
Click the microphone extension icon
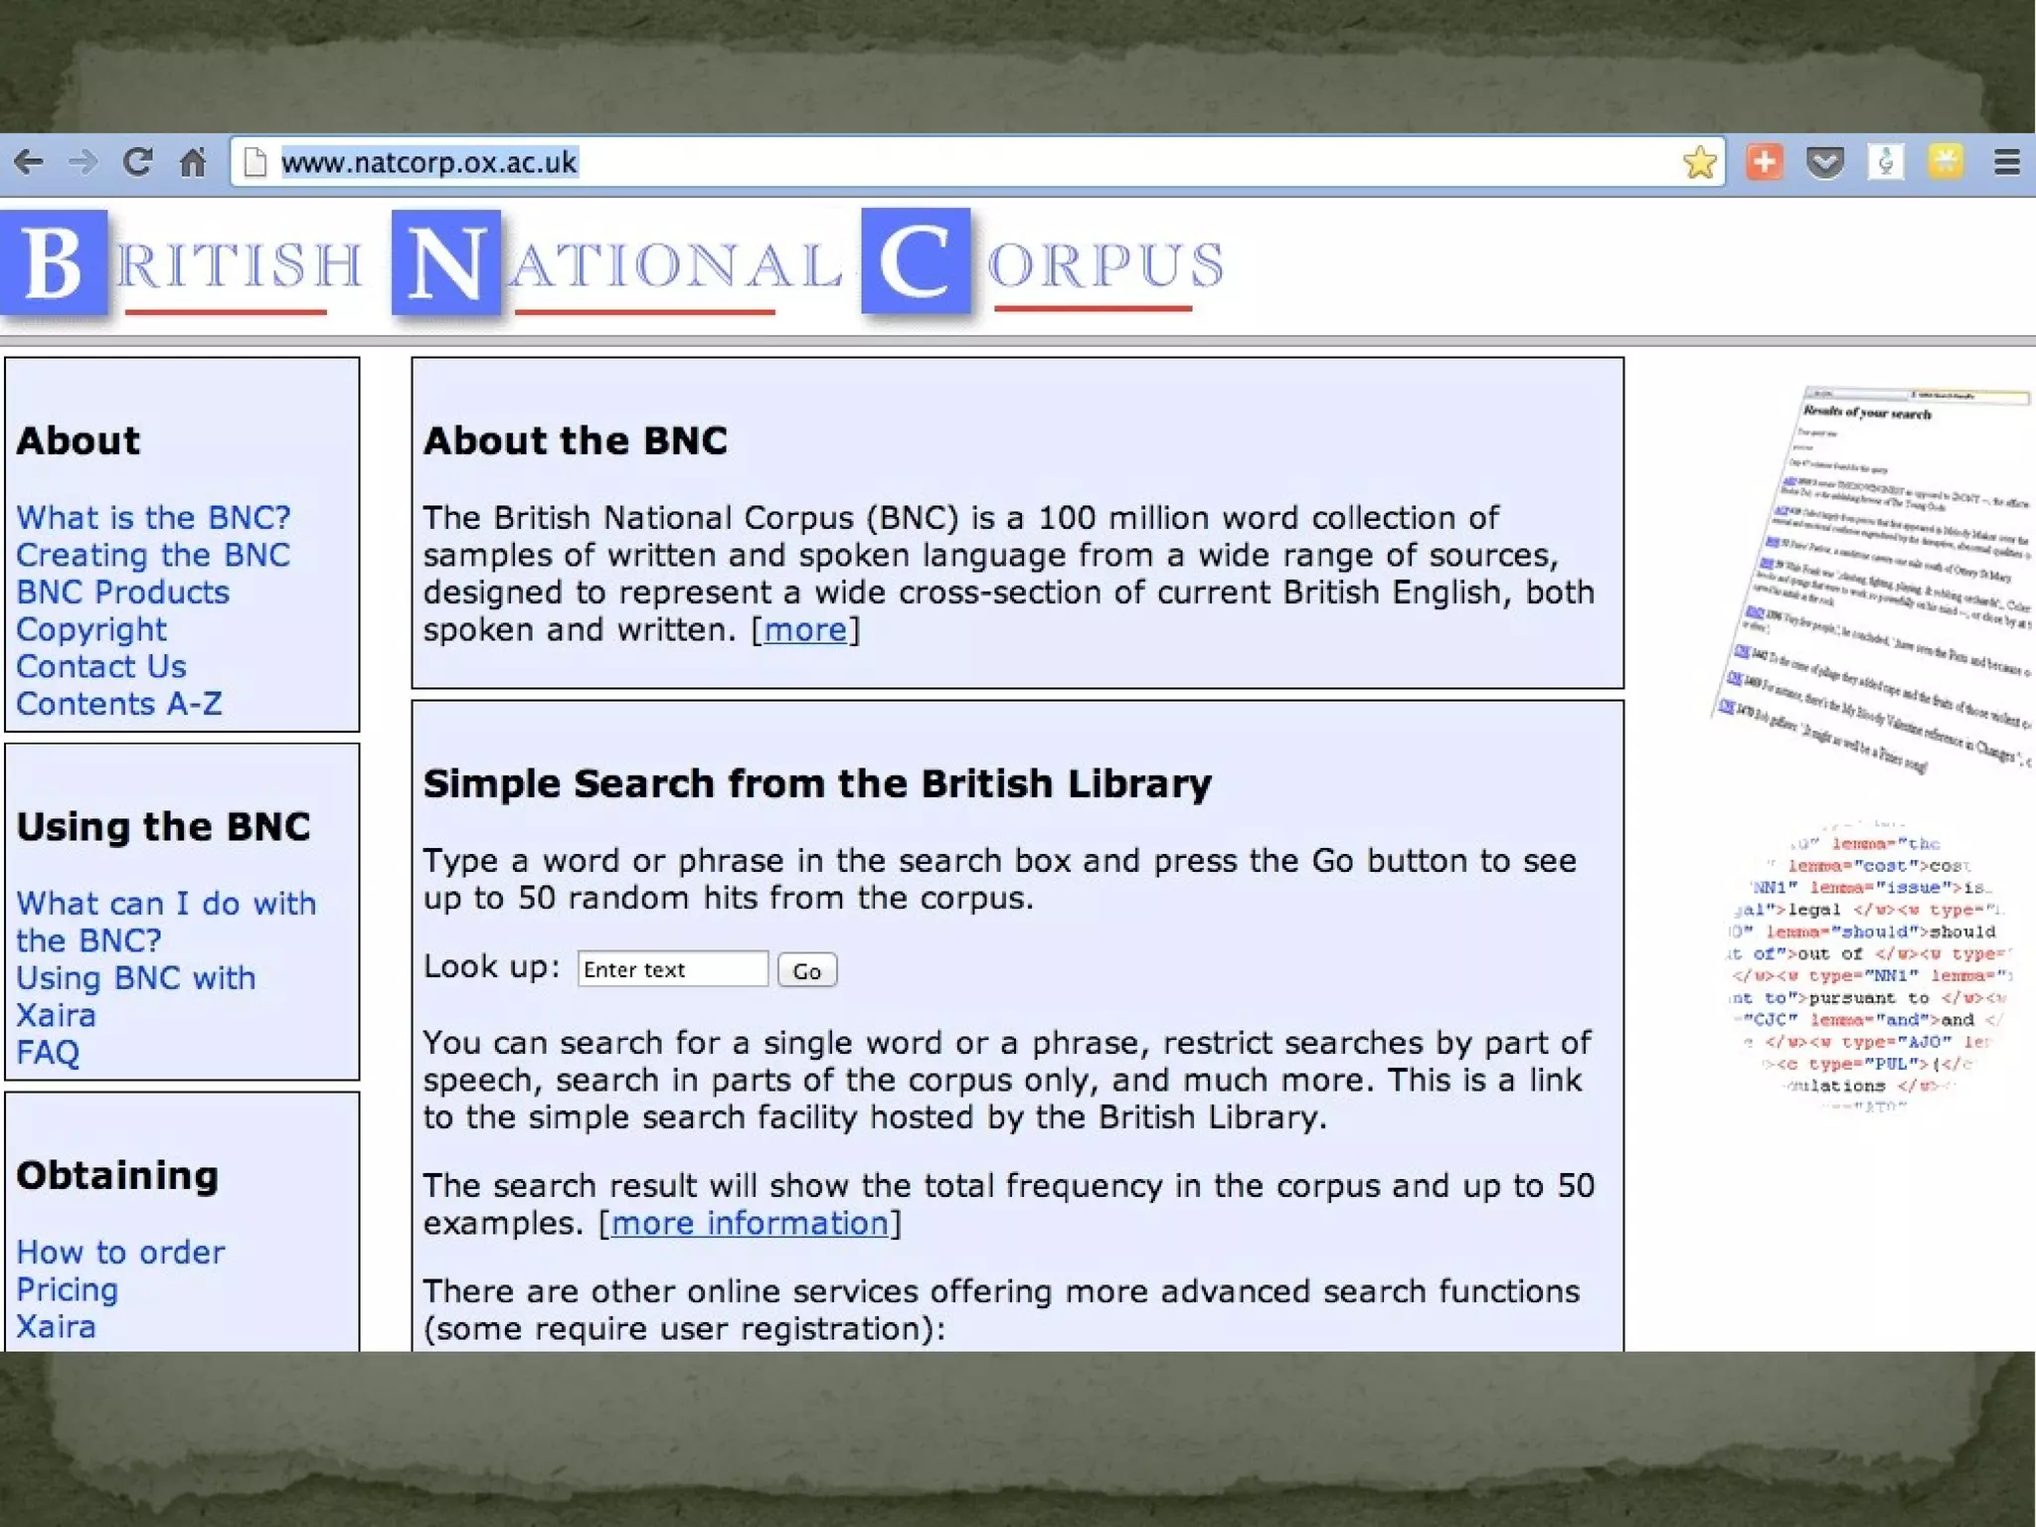click(x=1885, y=162)
